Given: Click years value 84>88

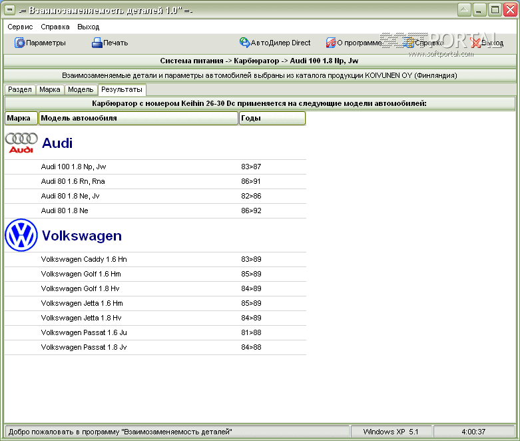Looking at the screenshot, I should [251, 347].
